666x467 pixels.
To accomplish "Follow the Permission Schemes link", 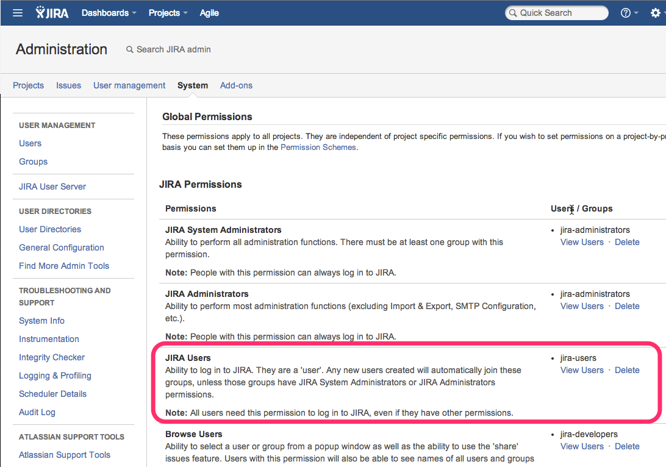I will click(318, 148).
